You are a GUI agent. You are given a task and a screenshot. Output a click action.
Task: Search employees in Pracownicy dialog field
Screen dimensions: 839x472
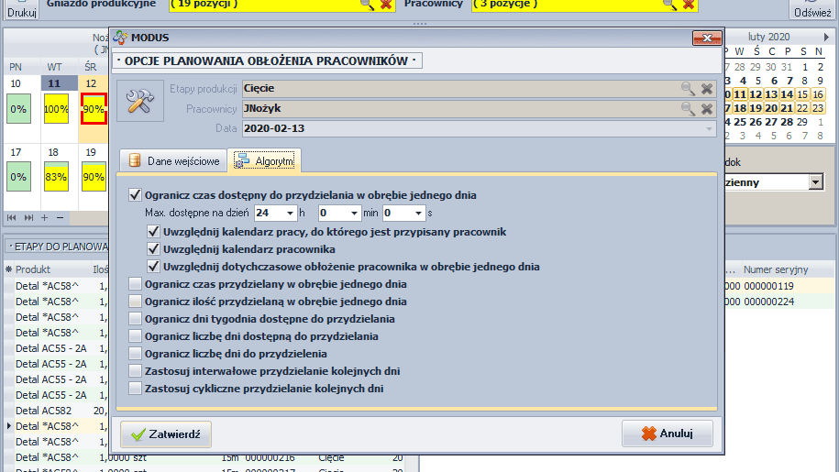[x=688, y=108]
